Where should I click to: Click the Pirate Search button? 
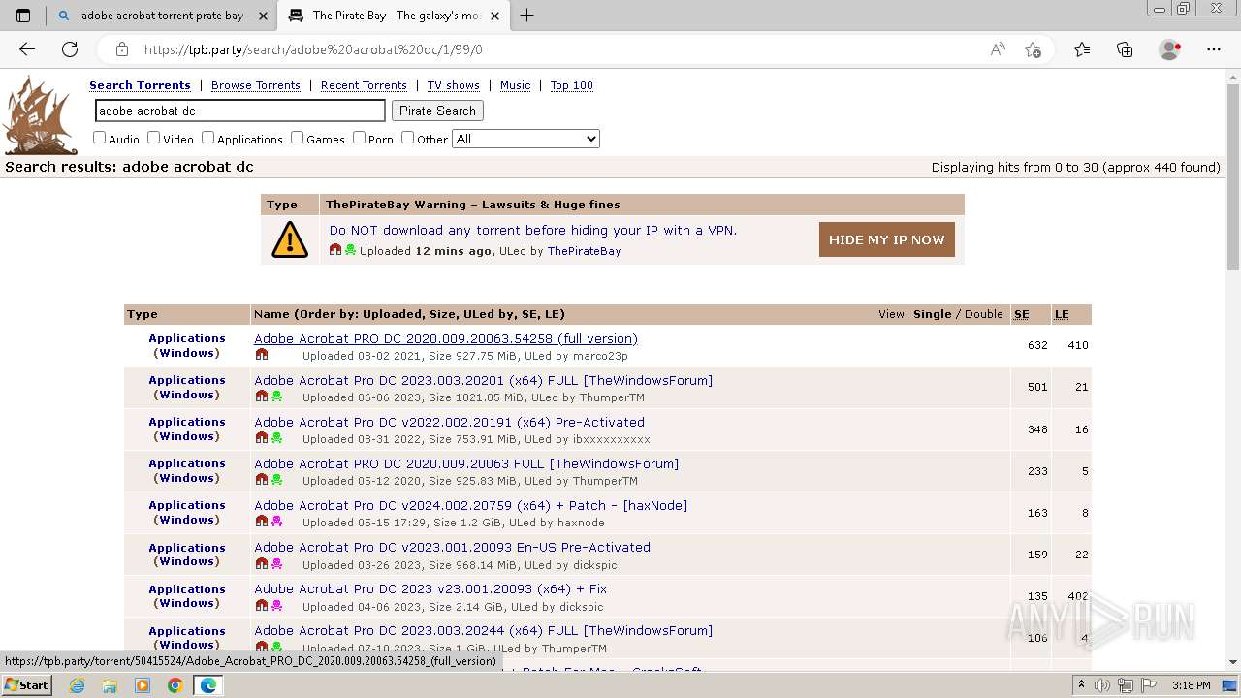437,111
